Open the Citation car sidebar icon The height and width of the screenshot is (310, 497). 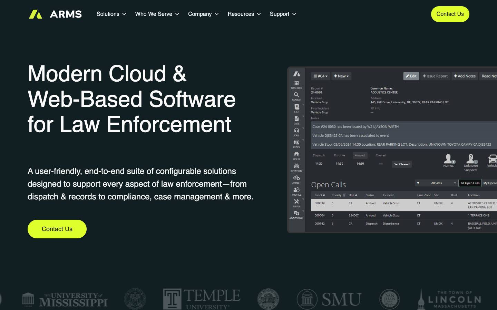[296, 166]
